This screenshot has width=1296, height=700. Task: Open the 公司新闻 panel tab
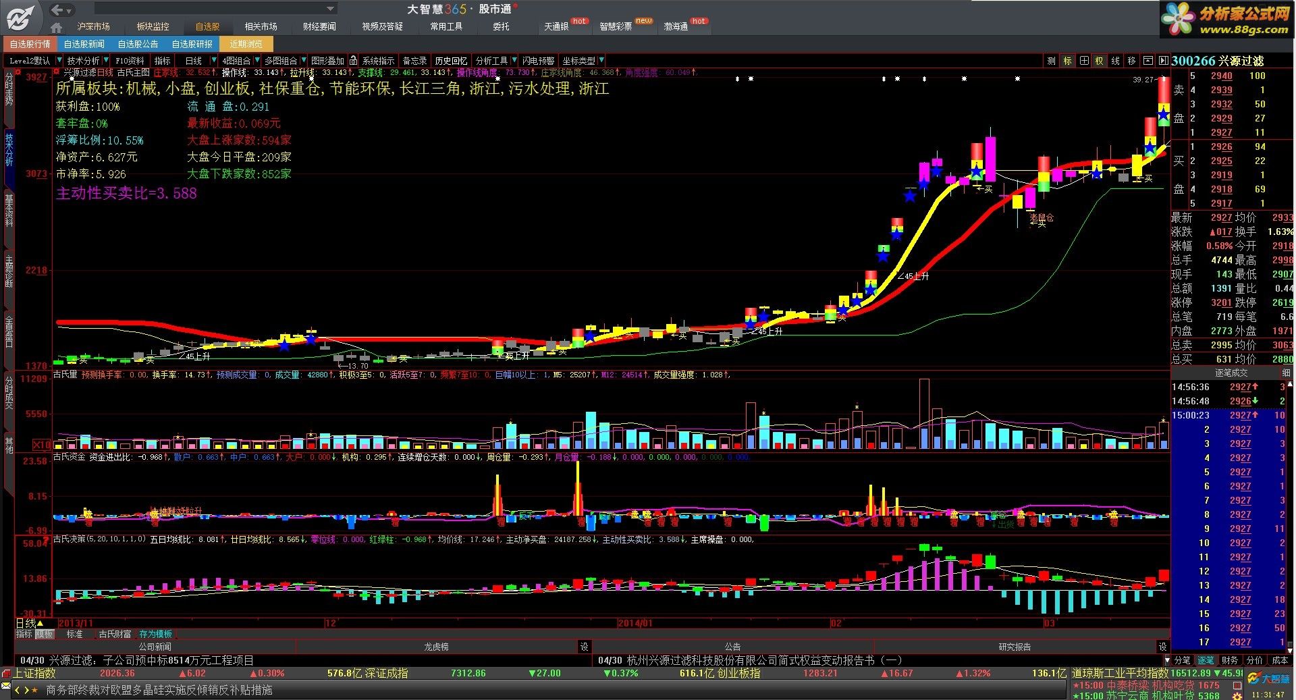tap(155, 647)
